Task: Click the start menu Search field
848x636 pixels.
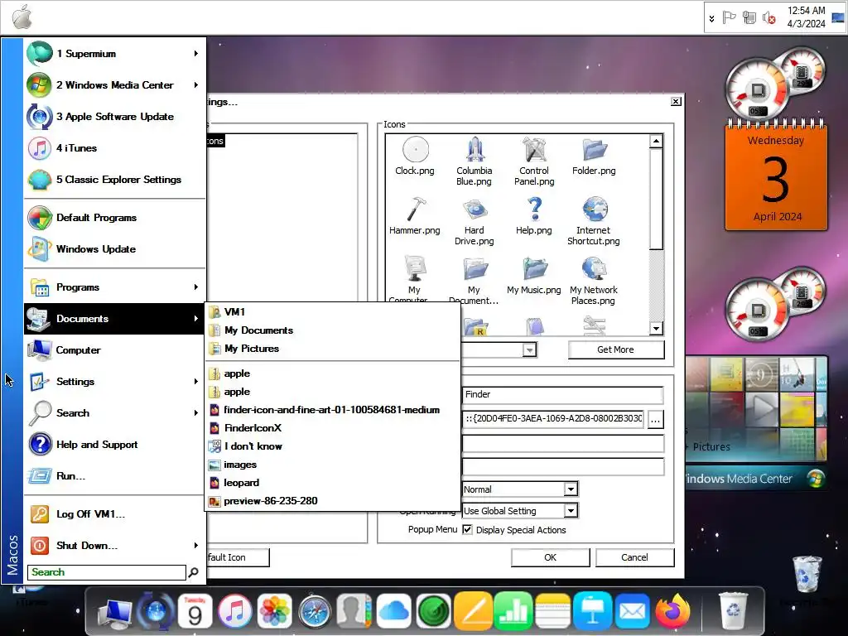Action: (x=107, y=572)
